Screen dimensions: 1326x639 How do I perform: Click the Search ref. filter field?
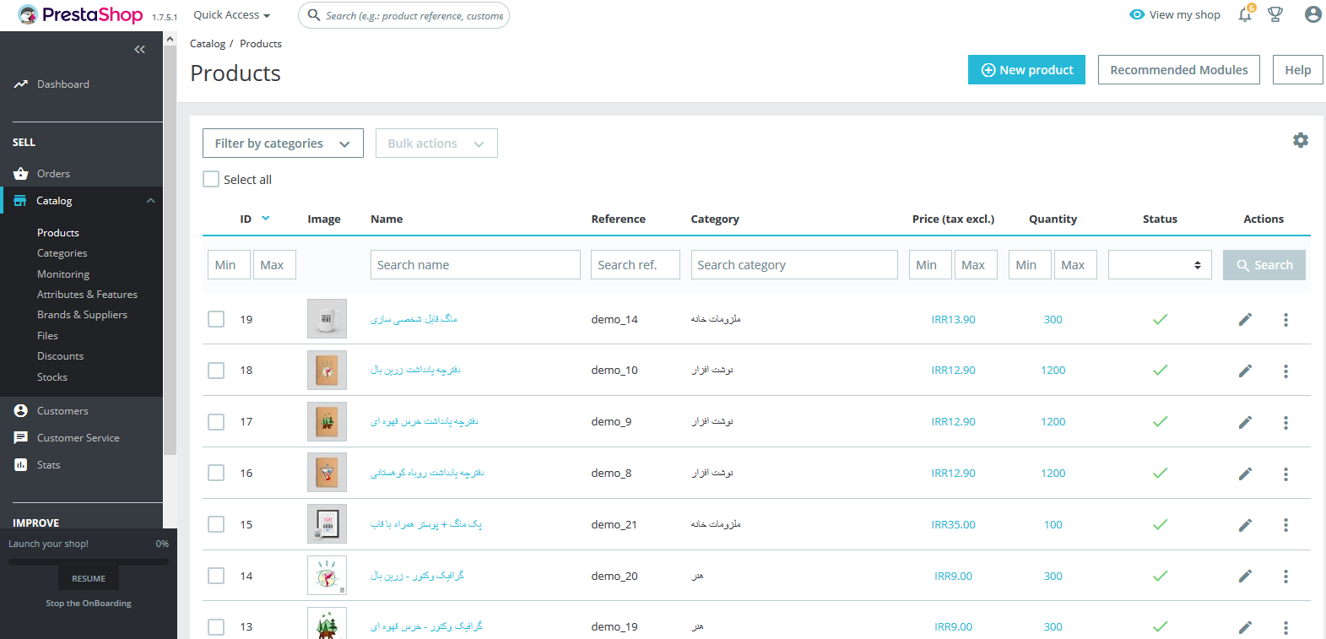pos(636,265)
